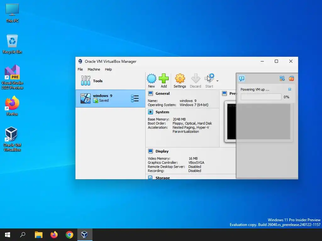The height and width of the screenshot is (241, 322).
Task: Click the Storage section header
Action: pos(163,178)
